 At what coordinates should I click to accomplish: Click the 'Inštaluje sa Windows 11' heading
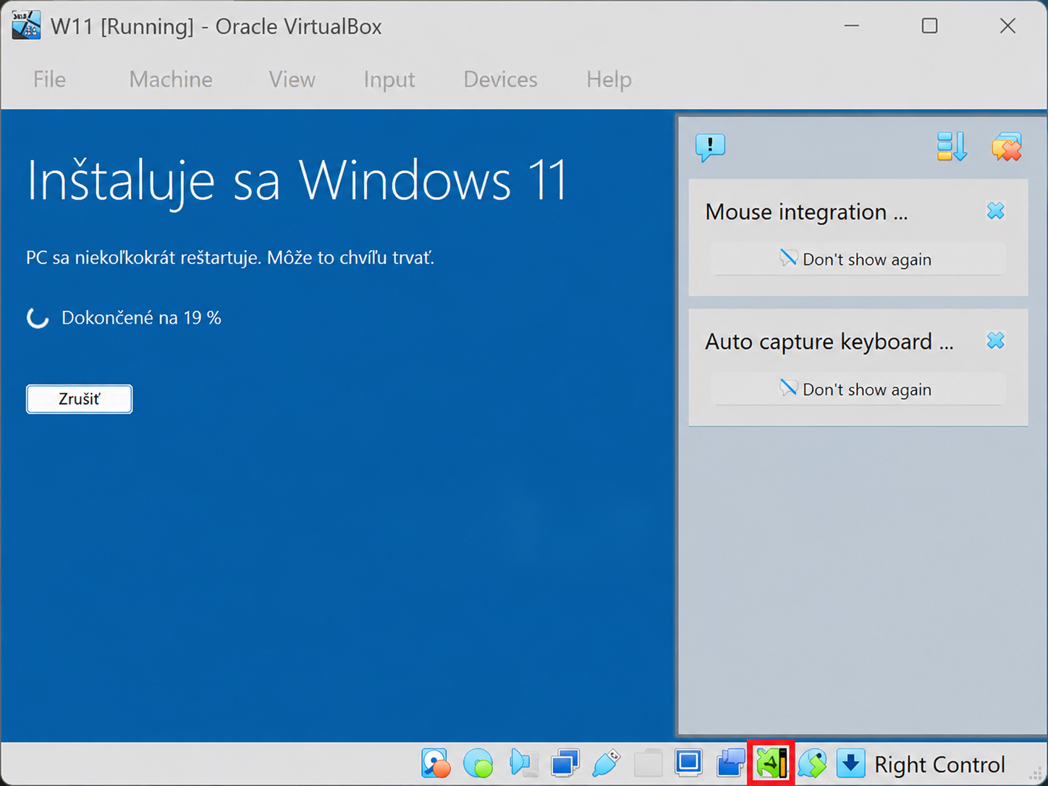tap(297, 179)
